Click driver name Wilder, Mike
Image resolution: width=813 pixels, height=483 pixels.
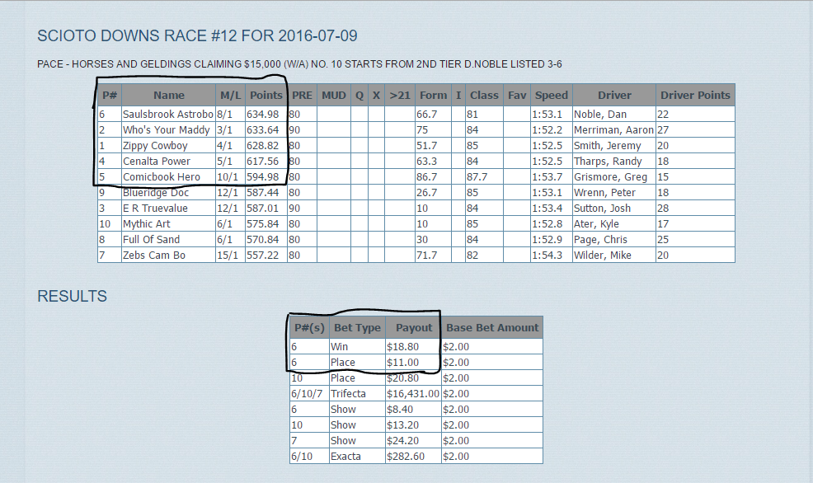(603, 255)
